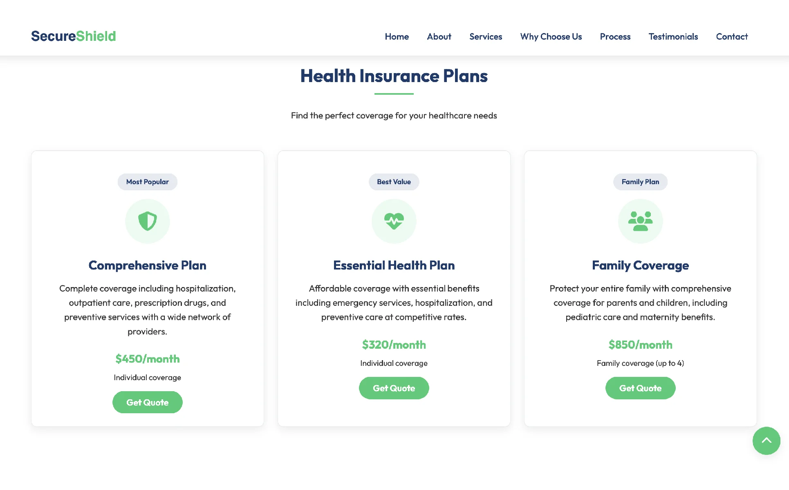Image resolution: width=789 pixels, height=490 pixels.
Task: Click the Most Popular badge
Action: 148,182
